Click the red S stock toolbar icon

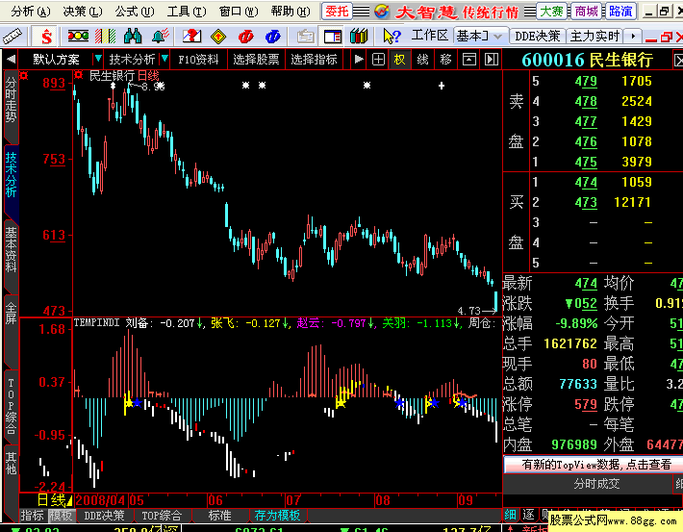[x=46, y=37]
